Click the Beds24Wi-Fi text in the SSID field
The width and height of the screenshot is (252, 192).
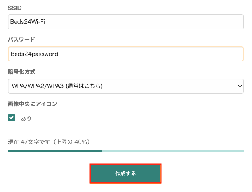tap(29, 22)
